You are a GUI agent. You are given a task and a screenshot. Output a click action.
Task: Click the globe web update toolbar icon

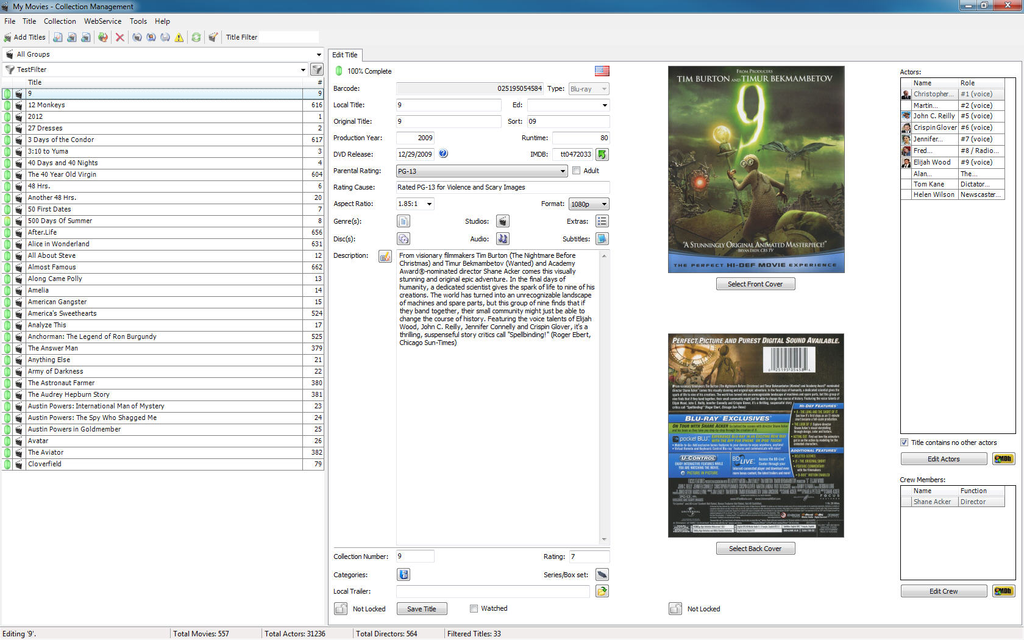(x=103, y=37)
